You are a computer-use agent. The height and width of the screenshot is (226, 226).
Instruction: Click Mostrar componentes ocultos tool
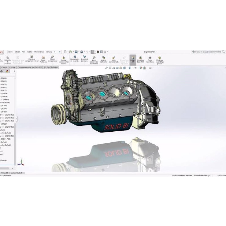(64, 60)
